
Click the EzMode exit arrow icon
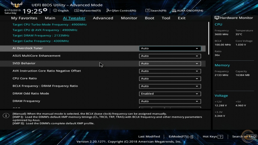pyautogui.click(x=191, y=137)
